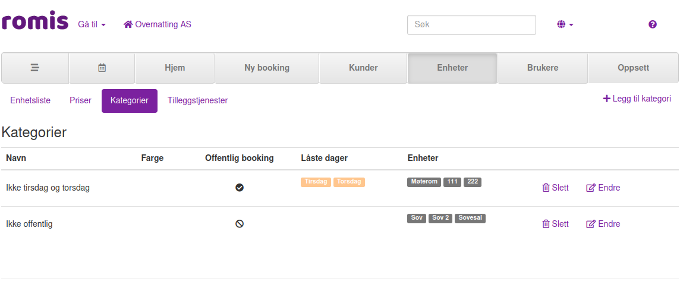Viewport: 680px width, 288px height.
Task: Open Overnatting AS home link
Action: (158, 24)
